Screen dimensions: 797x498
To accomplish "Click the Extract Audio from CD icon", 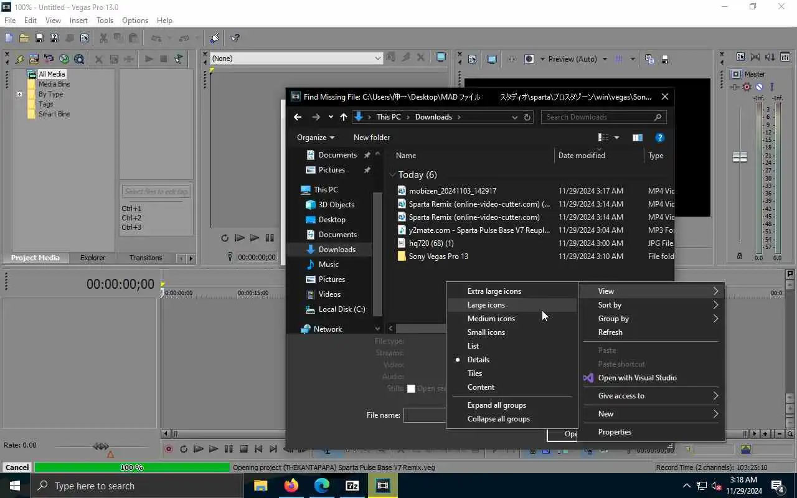I will click(x=49, y=59).
